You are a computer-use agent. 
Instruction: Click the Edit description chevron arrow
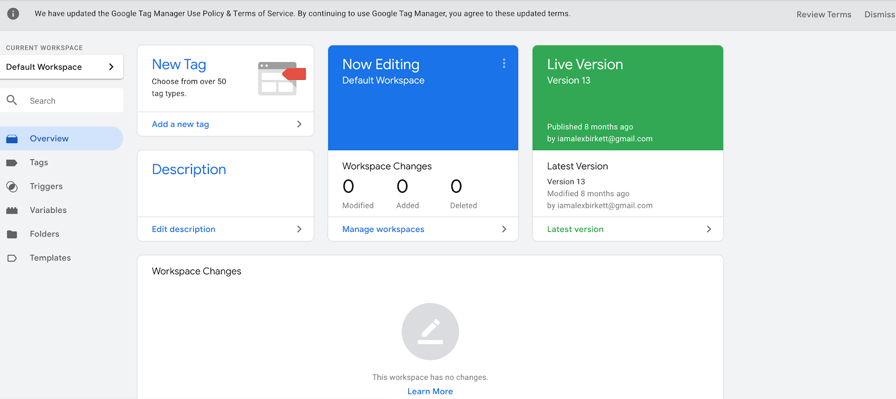[299, 229]
